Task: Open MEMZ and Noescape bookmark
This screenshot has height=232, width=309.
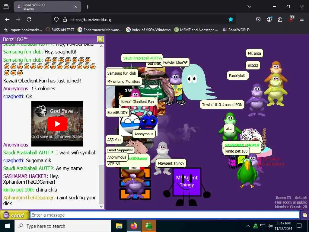Action: pos(196,30)
